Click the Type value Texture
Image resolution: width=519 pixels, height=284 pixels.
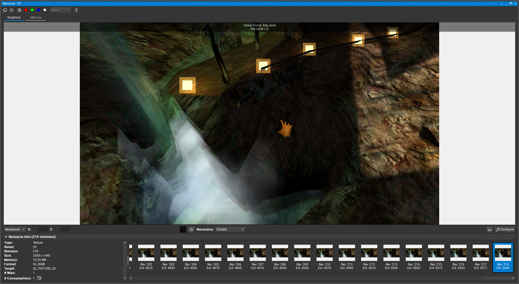click(38, 243)
